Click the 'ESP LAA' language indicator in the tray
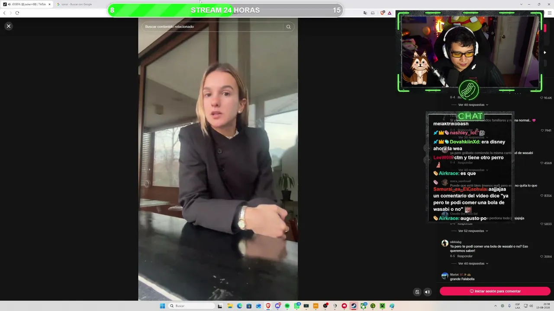 tap(518, 306)
